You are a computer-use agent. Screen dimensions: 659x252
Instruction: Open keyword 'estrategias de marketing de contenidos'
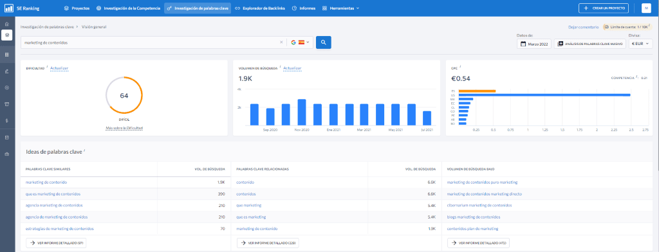click(60, 229)
